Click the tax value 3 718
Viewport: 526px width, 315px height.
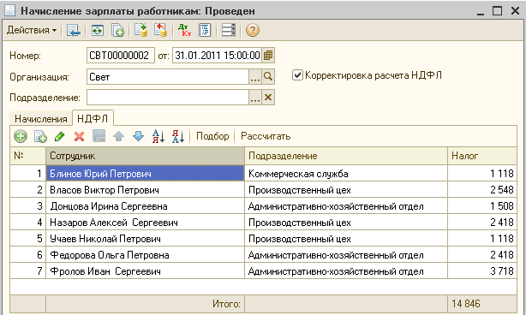click(482, 271)
